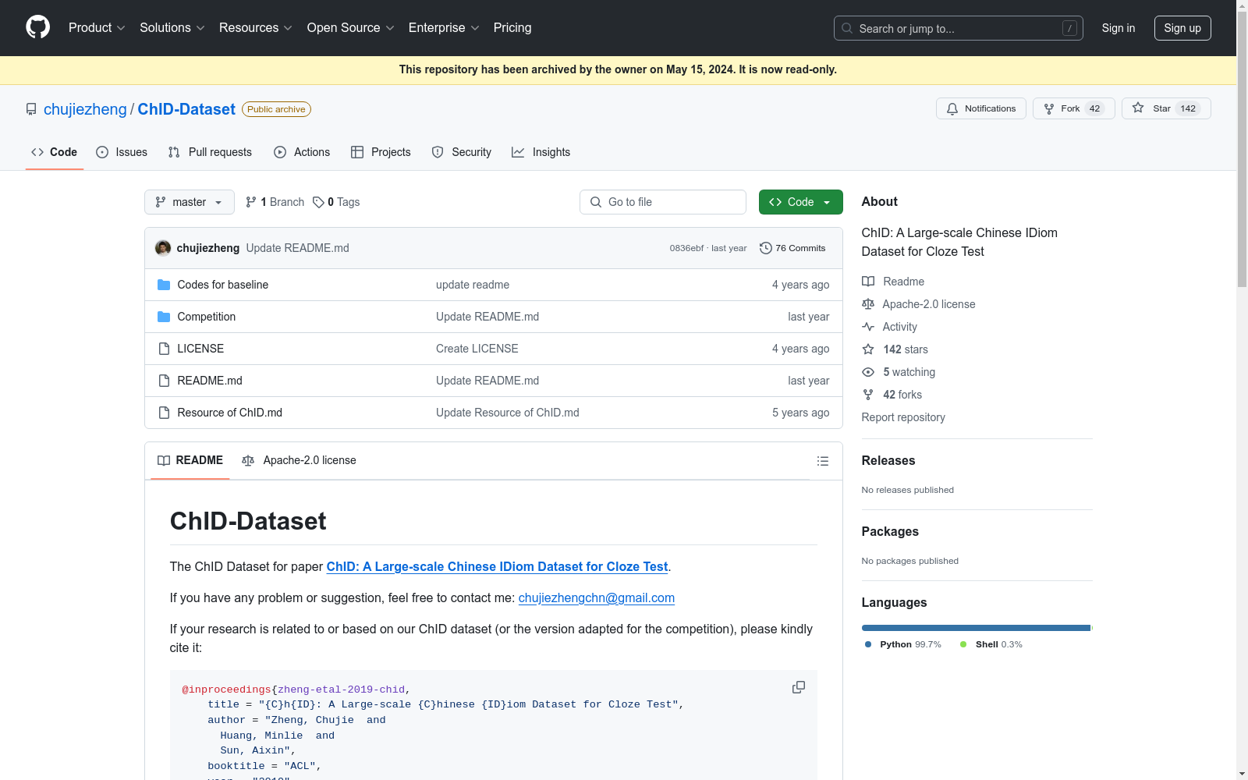Click the Sign up button
Image resolution: width=1248 pixels, height=780 pixels.
pos(1182,28)
